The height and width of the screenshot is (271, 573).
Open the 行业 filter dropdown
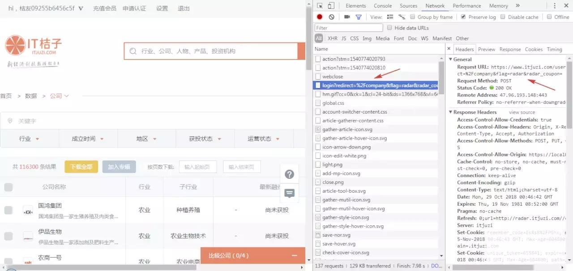coord(29,139)
